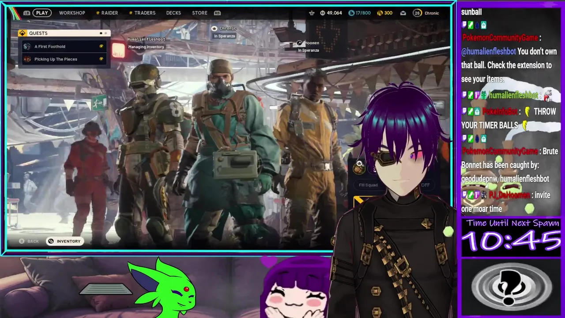Open the QUESTS panel header
Viewport: 565px width, 318px height.
coord(64,33)
